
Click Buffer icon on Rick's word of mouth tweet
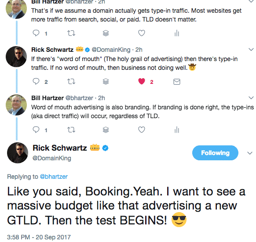tap(106, 81)
